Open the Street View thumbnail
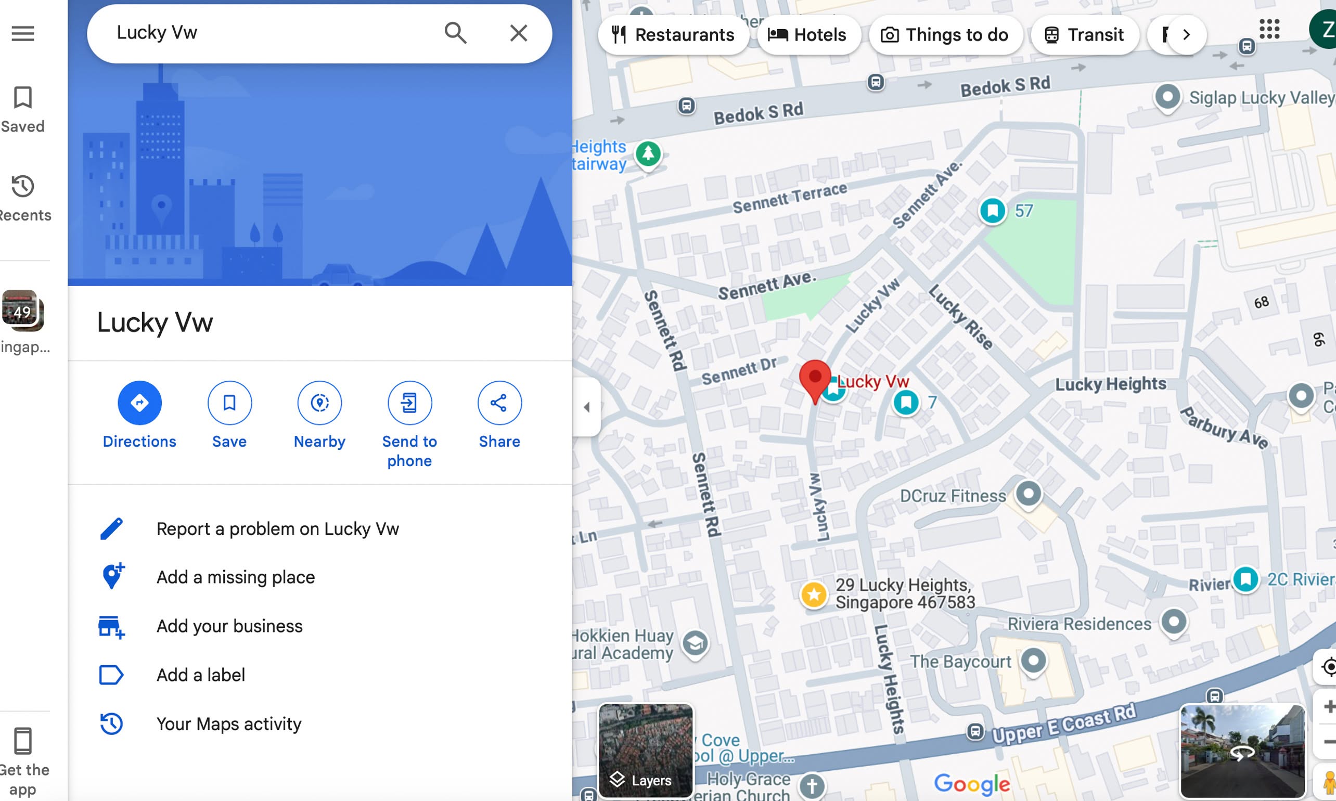The width and height of the screenshot is (1336, 801). (x=1241, y=751)
